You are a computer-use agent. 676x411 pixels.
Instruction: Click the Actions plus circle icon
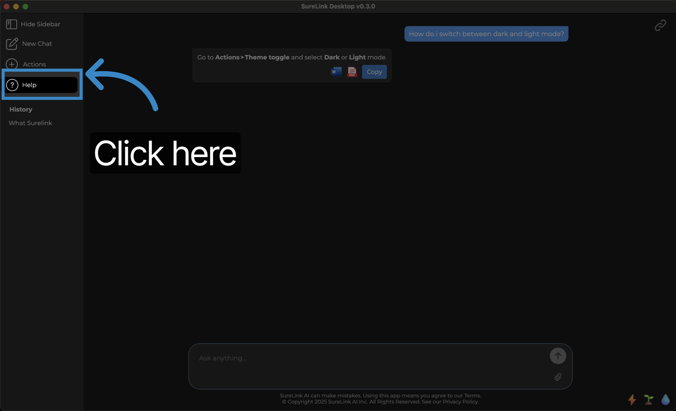pyautogui.click(x=12, y=64)
